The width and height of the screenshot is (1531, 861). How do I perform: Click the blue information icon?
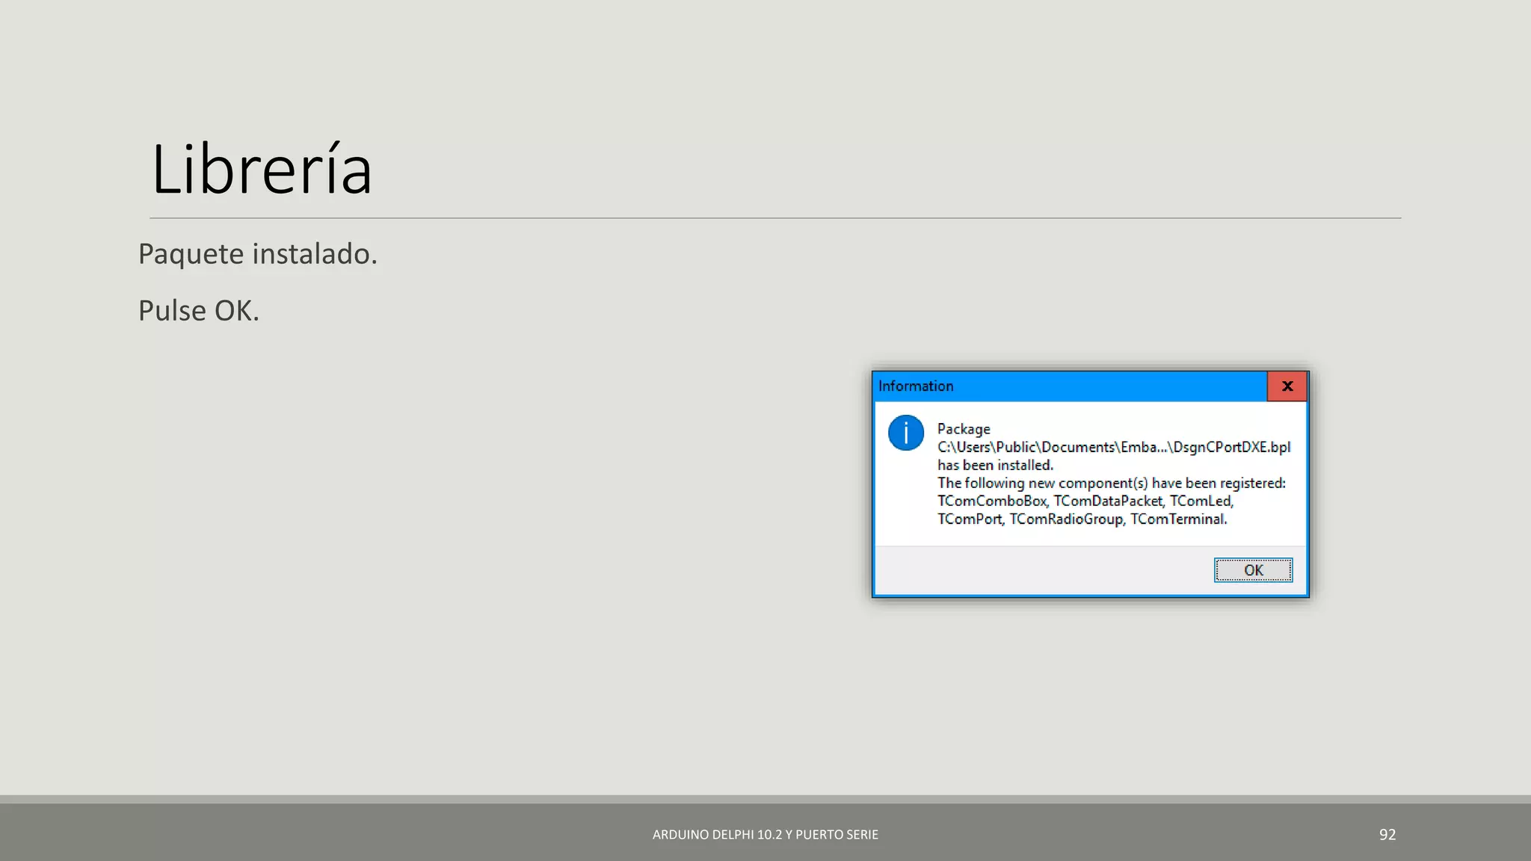coord(905,433)
